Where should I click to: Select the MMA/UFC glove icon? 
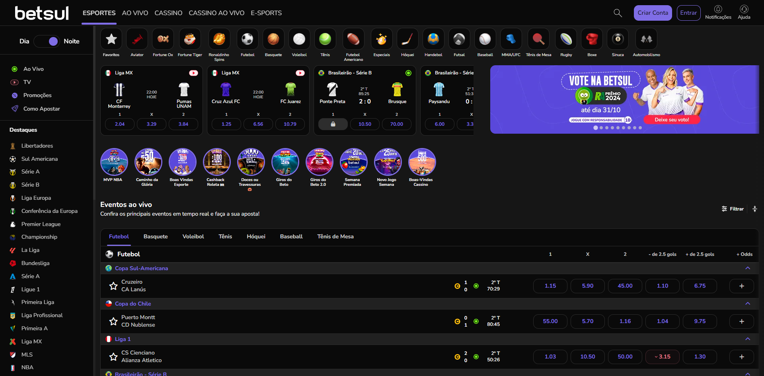511,39
